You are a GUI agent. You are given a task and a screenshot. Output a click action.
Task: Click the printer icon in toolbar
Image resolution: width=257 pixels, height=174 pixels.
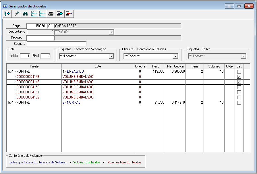click(x=51, y=13)
